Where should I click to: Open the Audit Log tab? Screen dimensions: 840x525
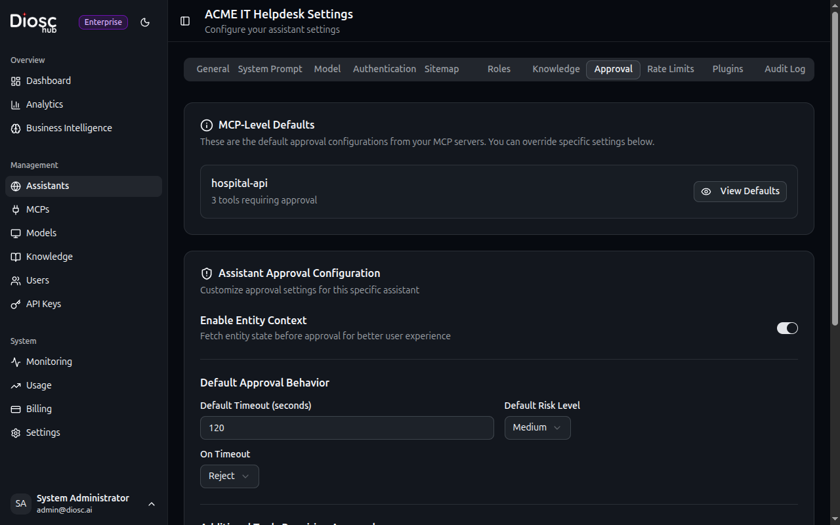(784, 69)
